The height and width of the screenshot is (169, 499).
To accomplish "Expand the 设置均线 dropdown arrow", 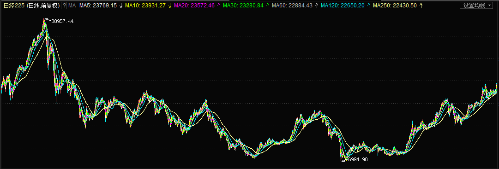I will coord(489,6).
